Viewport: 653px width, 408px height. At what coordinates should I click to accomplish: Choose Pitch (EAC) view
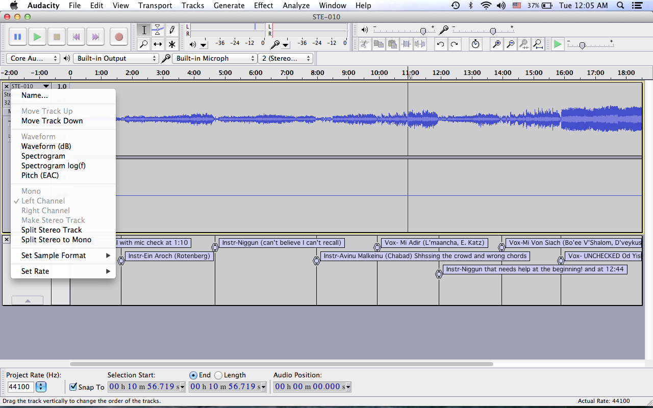point(63,175)
